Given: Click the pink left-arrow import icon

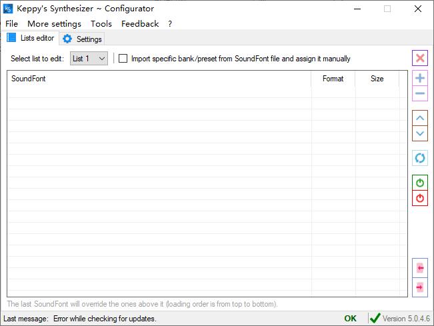Looking at the screenshot, I should [420, 268].
